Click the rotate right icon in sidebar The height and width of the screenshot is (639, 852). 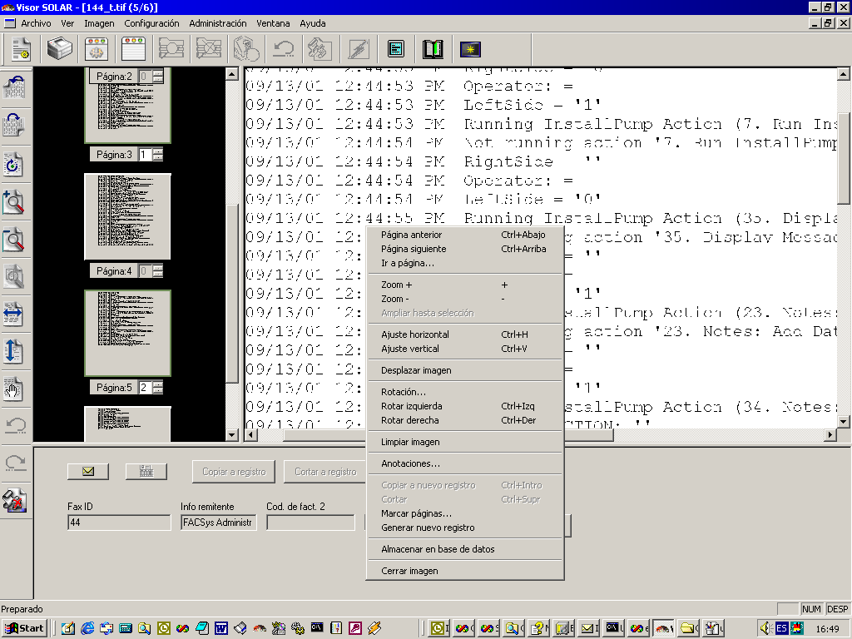click(14, 125)
